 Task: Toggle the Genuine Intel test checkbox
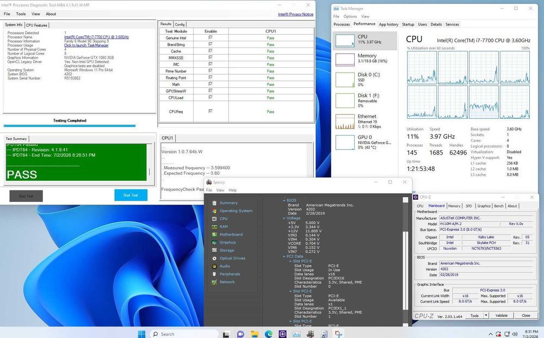tap(210, 38)
